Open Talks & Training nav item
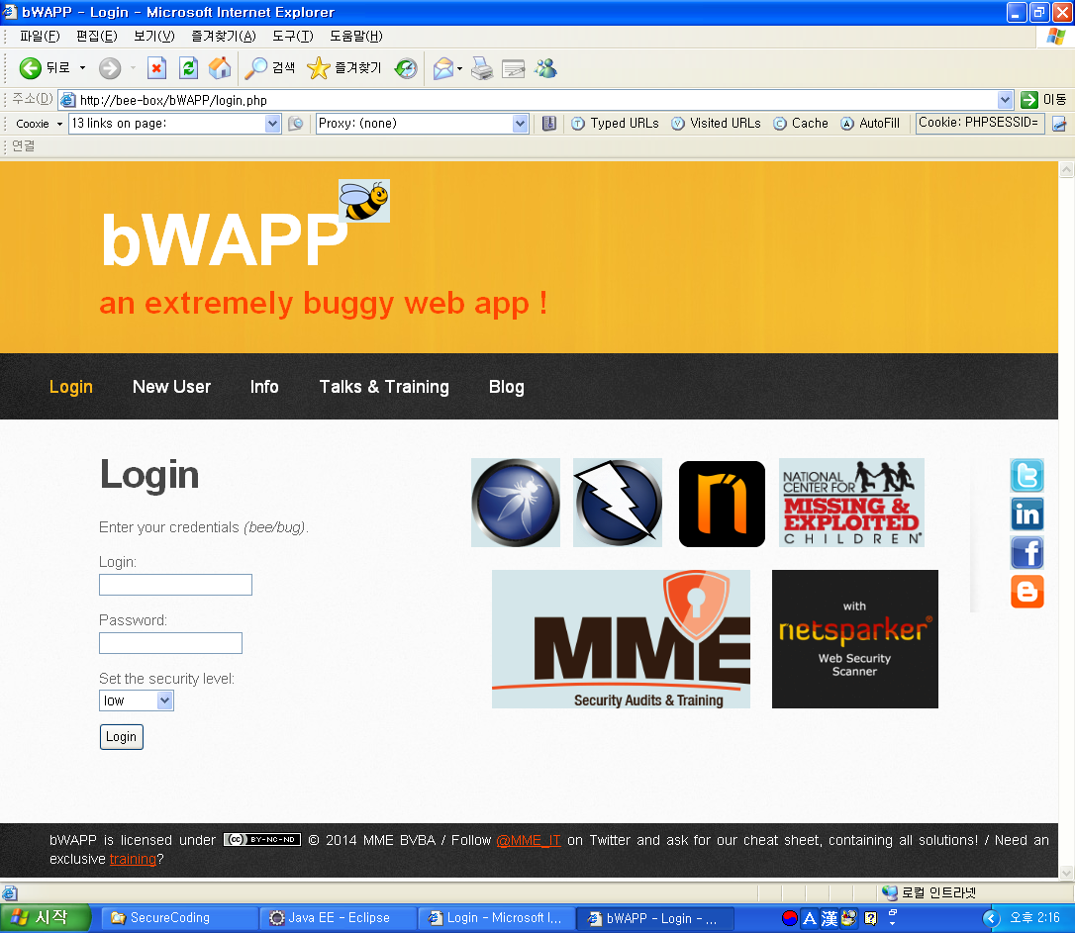This screenshot has height=933, width=1075. click(x=384, y=387)
